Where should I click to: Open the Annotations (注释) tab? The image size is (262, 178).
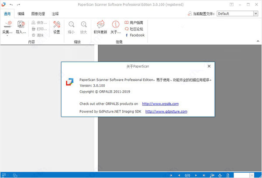[55, 14]
